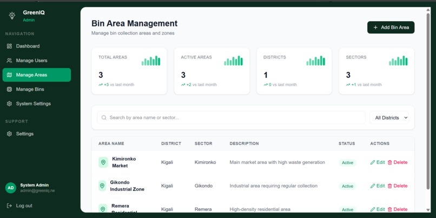Delete the Gikondo Industrial Zone area
Image resolution: width=436 pixels, height=218 pixels.
(398, 186)
